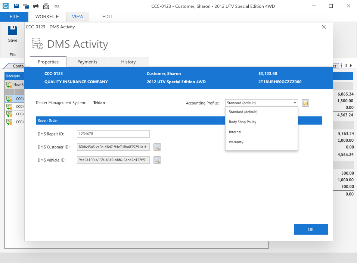Image resolution: width=357 pixels, height=263 pixels.
Task: Expand the Accounting Profile dropdown arrow
Action: (295, 103)
